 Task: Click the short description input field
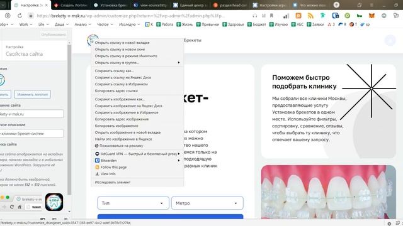click(31, 134)
